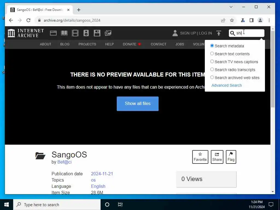The height and width of the screenshot is (210, 280).
Task: Open Chrome Labs flask icon
Action: (243, 20)
